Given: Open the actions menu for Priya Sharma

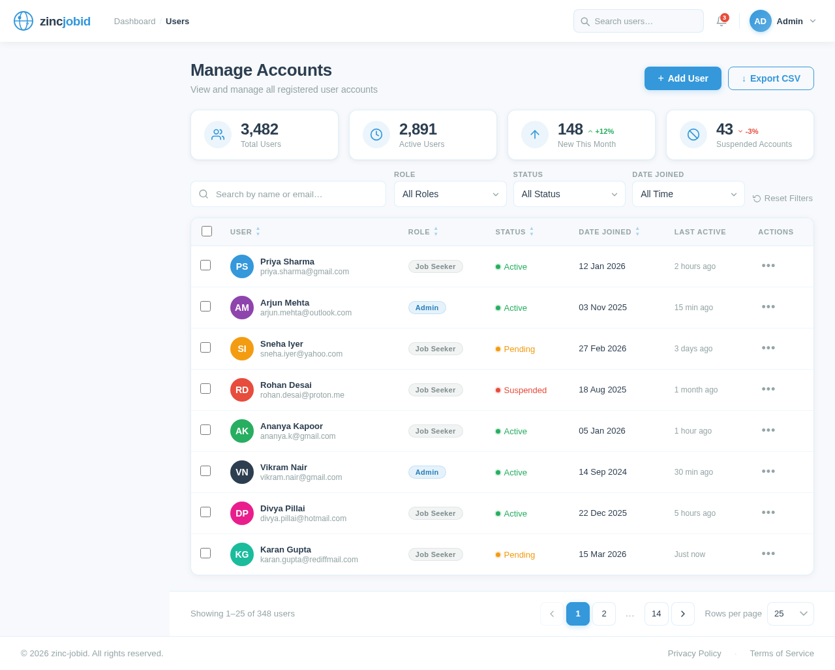Looking at the screenshot, I should (768, 266).
